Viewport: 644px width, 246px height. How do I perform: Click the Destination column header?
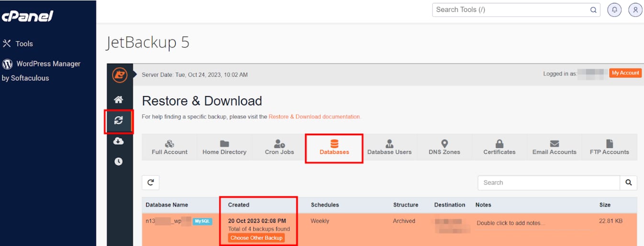450,205
